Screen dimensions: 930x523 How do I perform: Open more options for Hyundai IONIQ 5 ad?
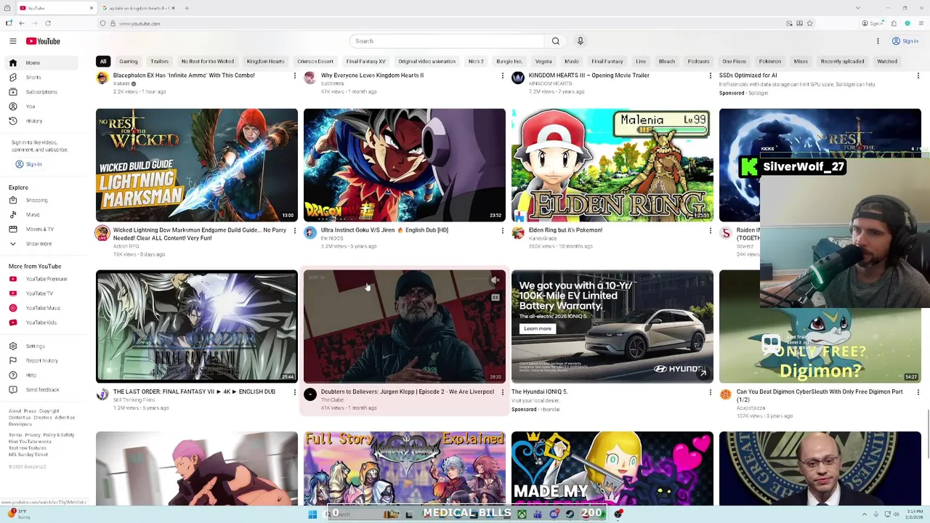pos(710,392)
